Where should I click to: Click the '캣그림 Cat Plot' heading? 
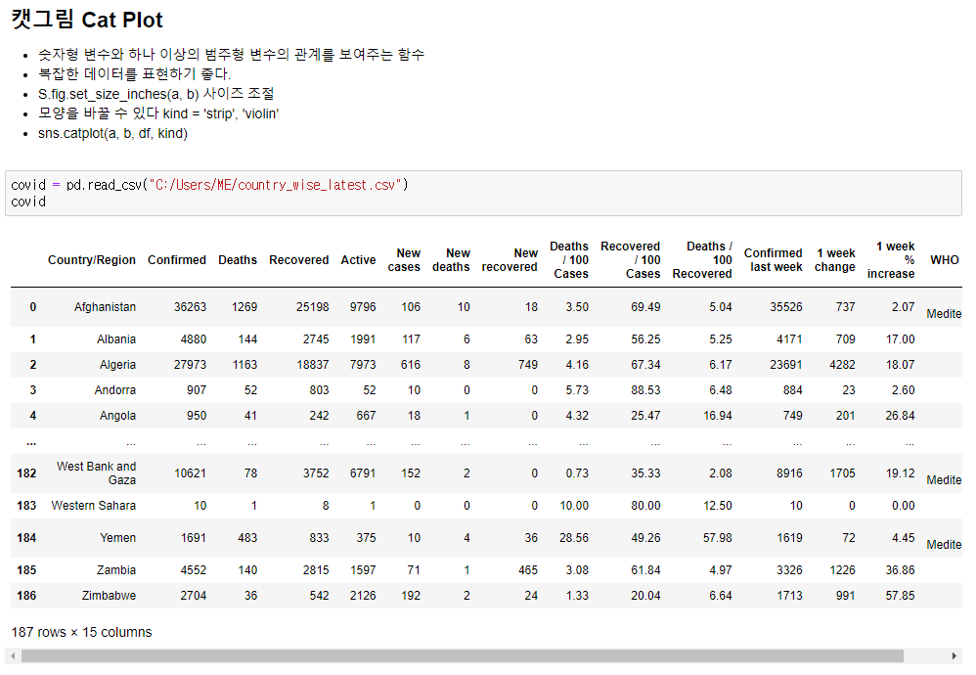[86, 20]
